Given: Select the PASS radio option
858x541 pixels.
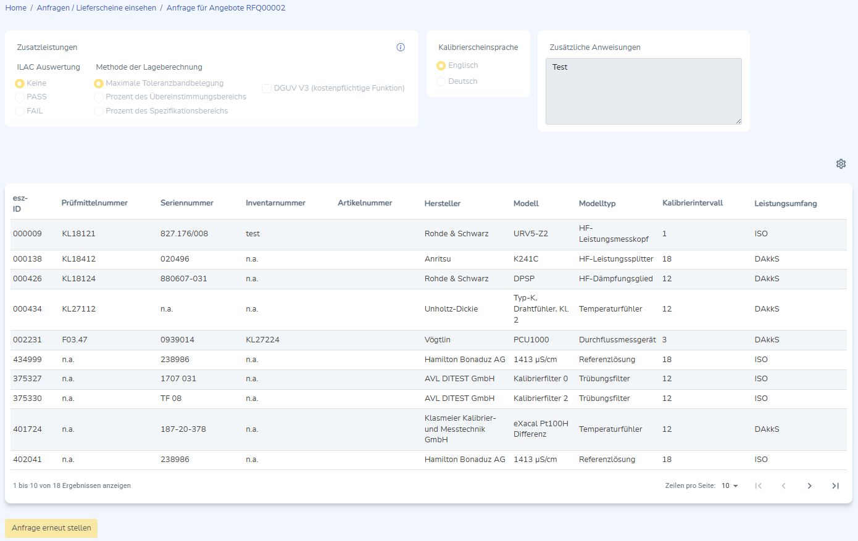Looking at the screenshot, I should point(20,97).
